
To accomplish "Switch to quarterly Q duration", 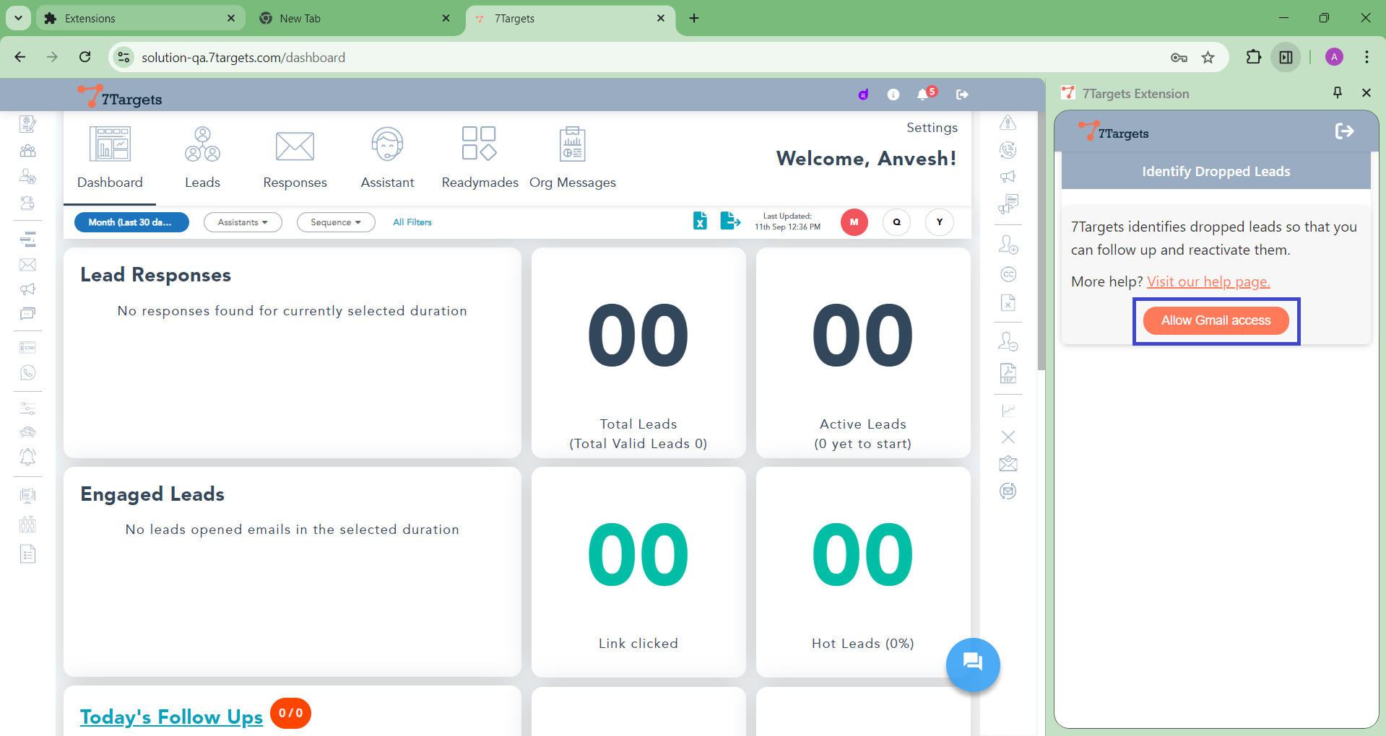I will 896,222.
